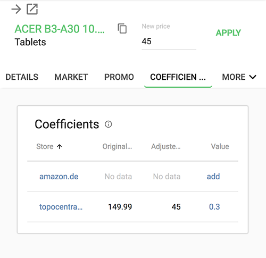The height and width of the screenshot is (258, 266).
Task: Click amazon.de adjusted price No data
Action: (167, 177)
